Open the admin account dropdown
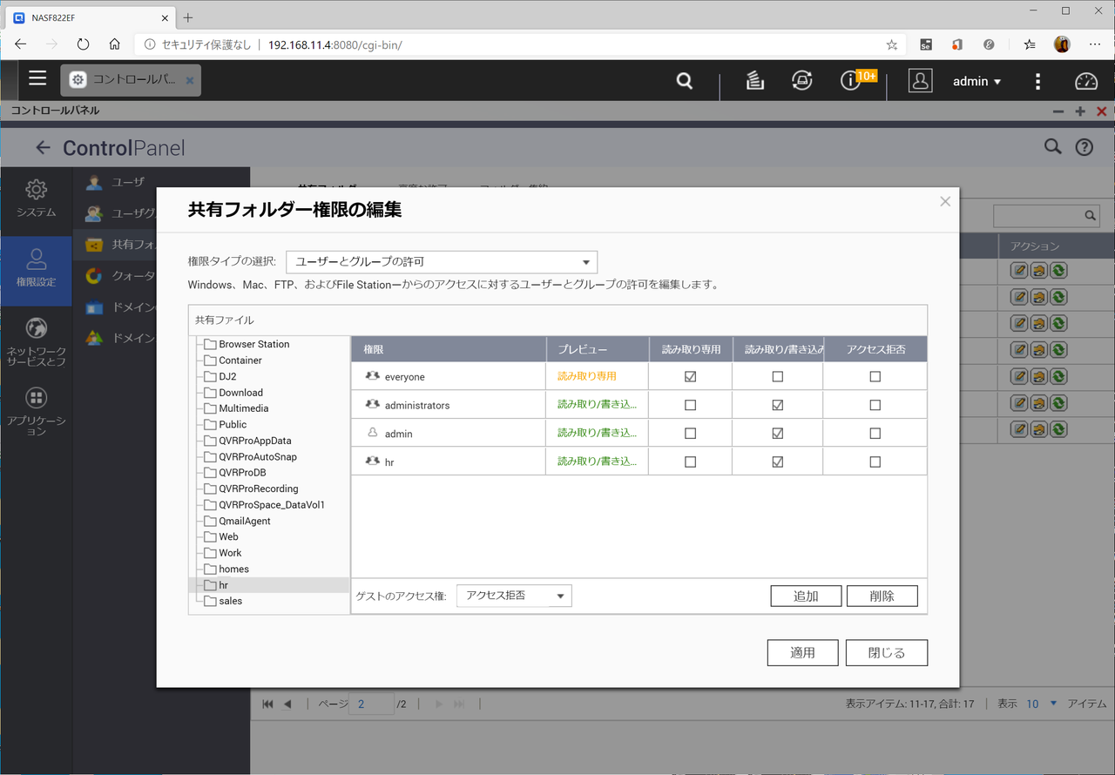The width and height of the screenshot is (1115, 775). [976, 81]
